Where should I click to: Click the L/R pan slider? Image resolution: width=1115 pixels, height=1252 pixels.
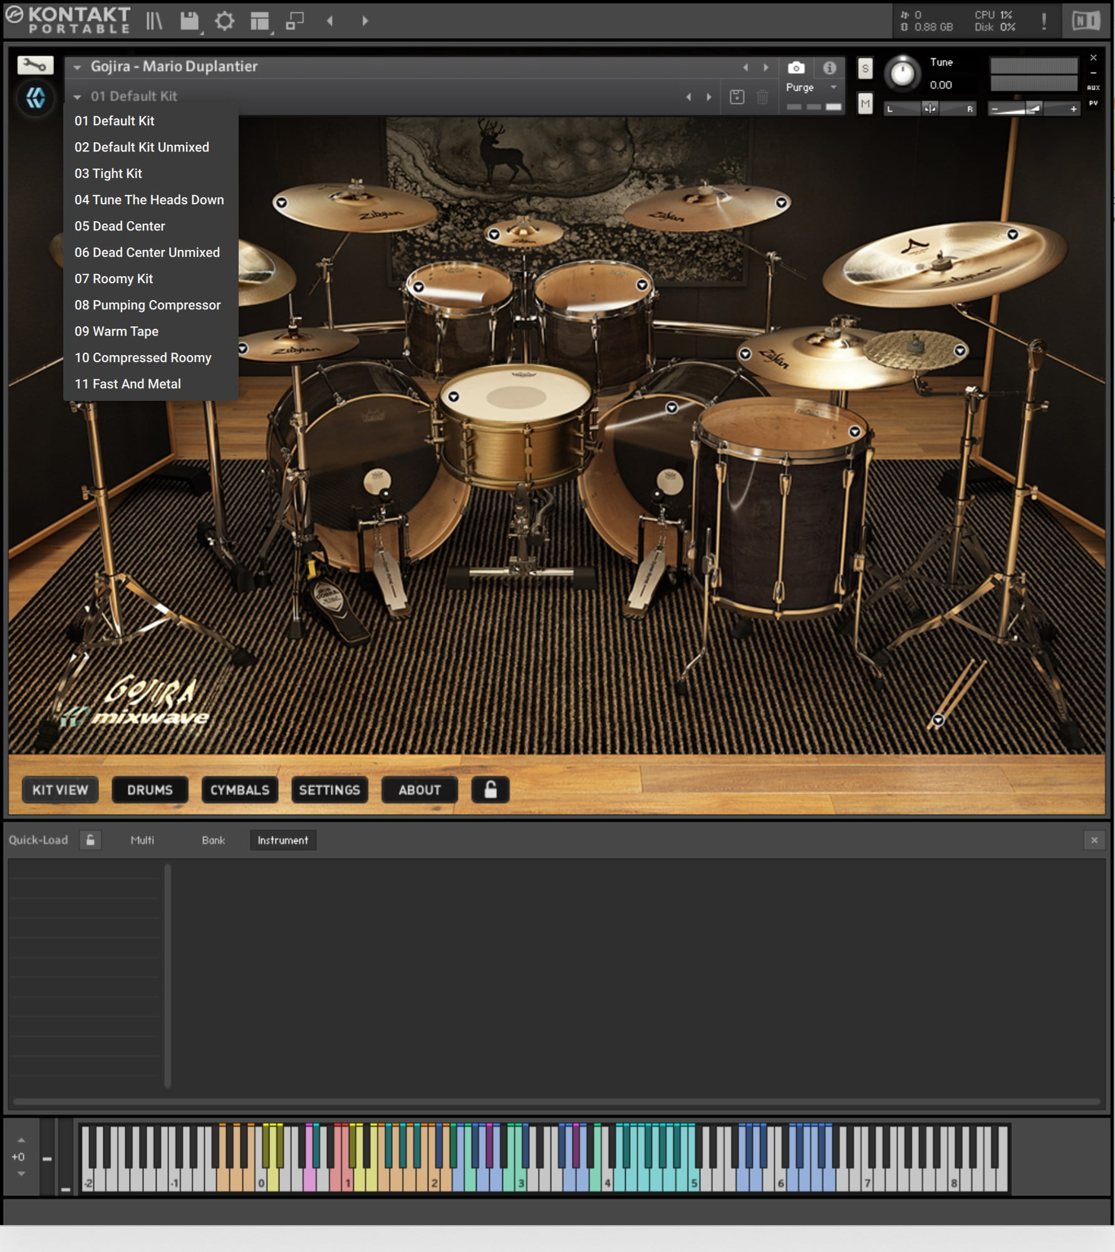(930, 109)
